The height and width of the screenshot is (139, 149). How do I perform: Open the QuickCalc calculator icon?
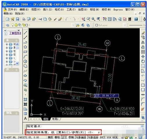(130, 19)
